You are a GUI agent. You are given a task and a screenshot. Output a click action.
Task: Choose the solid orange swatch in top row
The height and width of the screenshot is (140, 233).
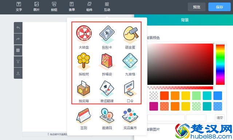[x=175, y=96]
